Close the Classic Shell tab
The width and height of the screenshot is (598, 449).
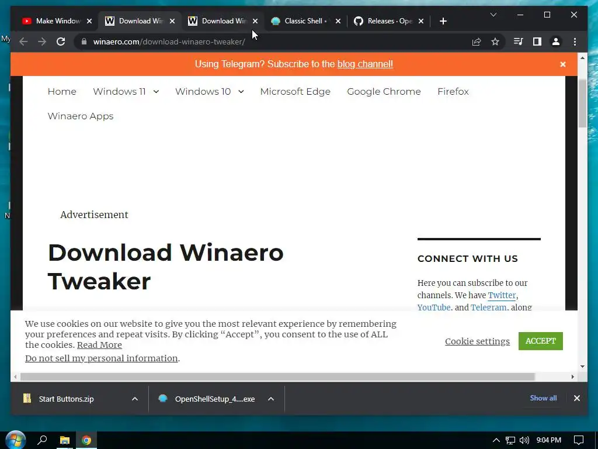point(338,21)
